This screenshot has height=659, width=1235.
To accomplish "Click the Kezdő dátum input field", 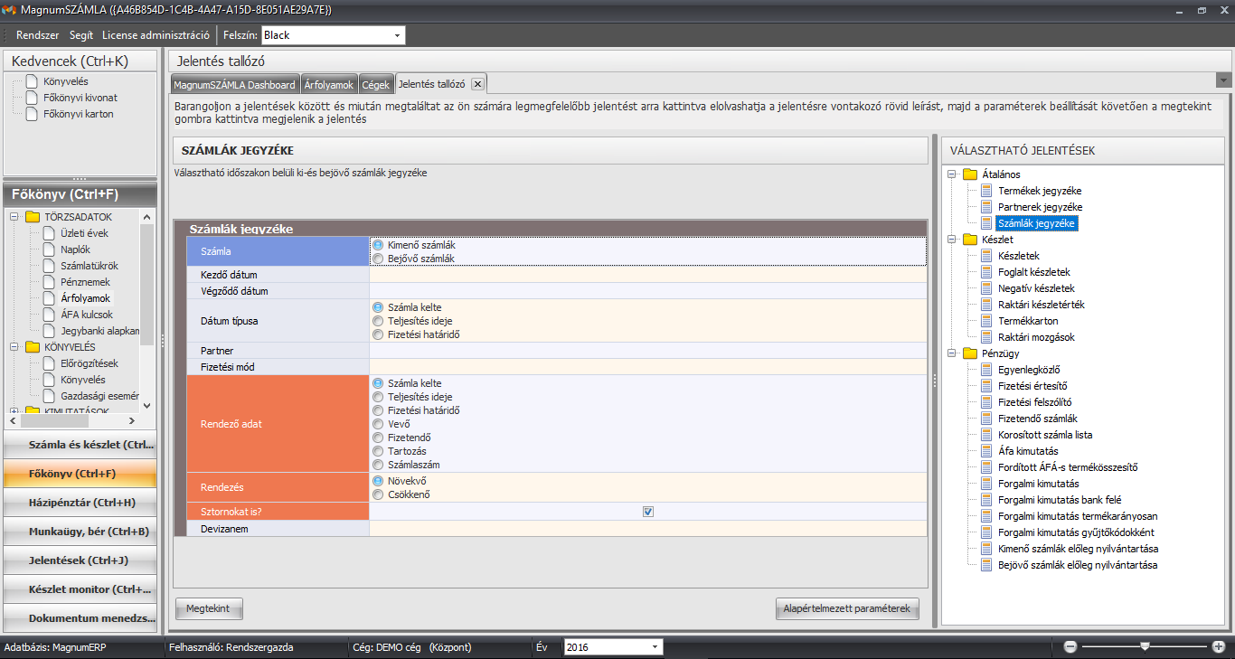I will (x=646, y=275).
